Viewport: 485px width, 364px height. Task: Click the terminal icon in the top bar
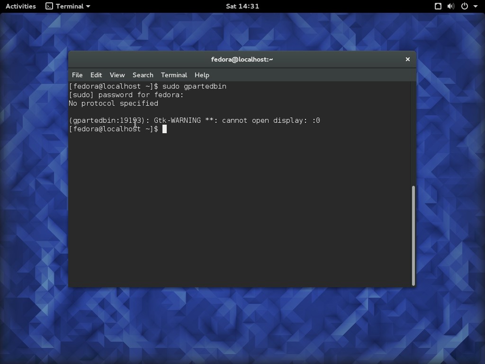49,6
